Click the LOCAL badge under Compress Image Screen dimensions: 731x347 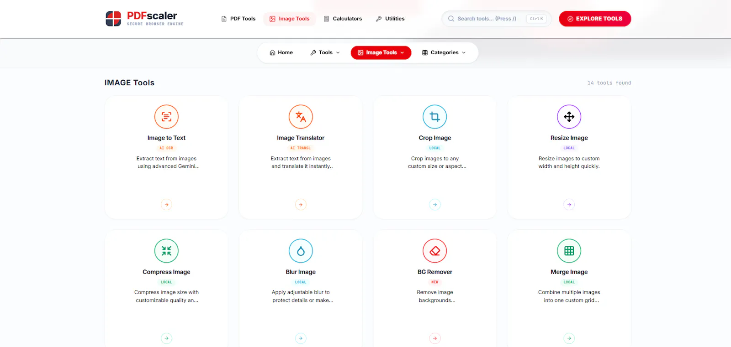(x=166, y=282)
